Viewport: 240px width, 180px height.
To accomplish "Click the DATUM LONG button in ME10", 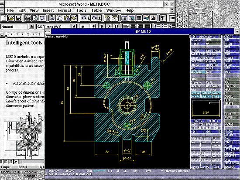I will coord(198,54).
